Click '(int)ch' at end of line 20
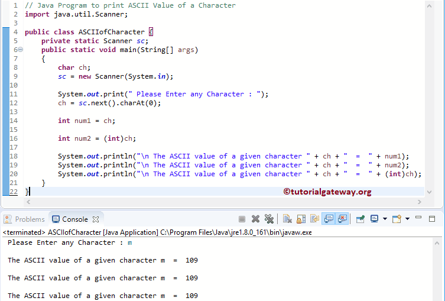 pyautogui.click(x=399, y=174)
